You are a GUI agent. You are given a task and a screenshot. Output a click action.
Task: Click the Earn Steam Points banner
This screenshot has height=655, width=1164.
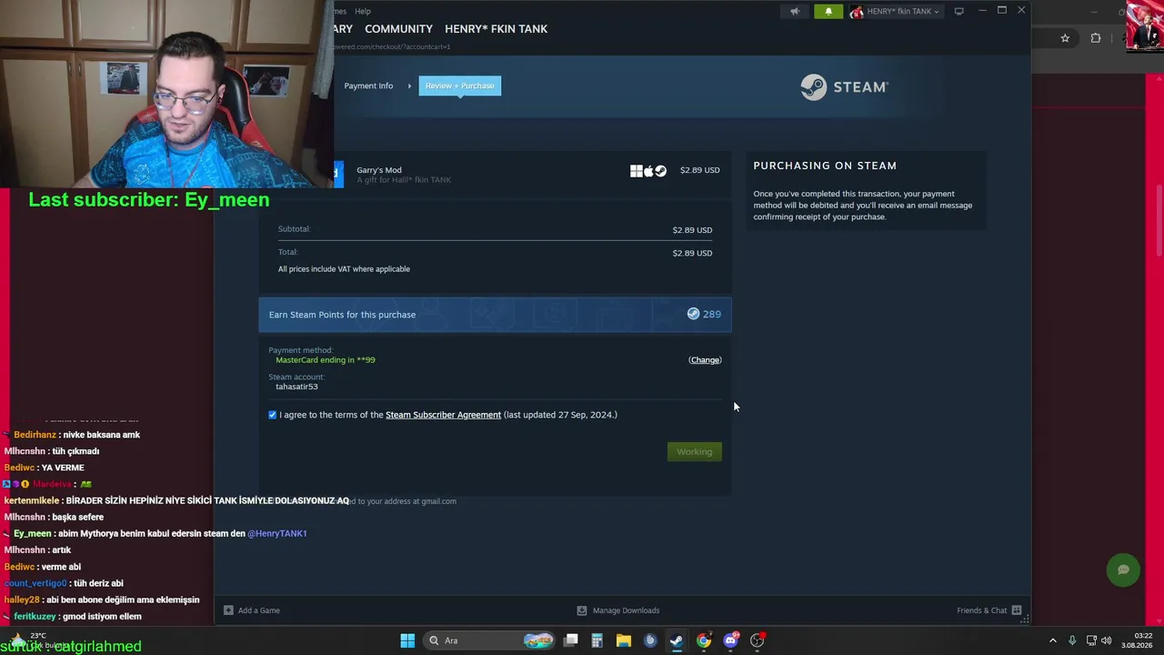tap(495, 315)
